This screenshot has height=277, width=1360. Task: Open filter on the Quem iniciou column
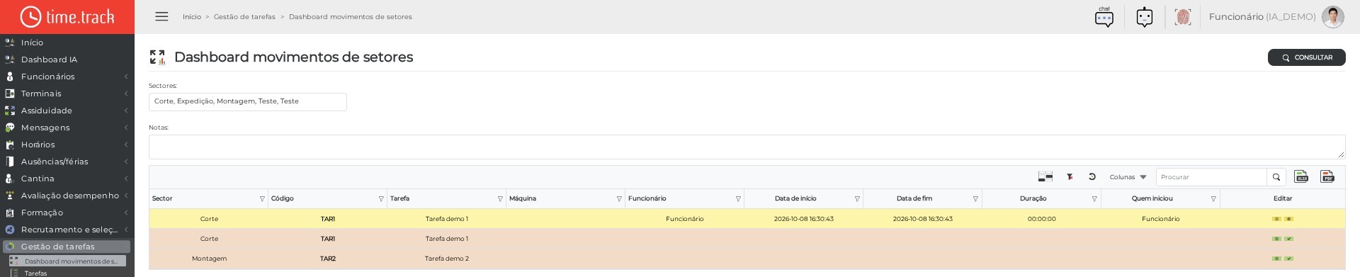[1213, 199]
